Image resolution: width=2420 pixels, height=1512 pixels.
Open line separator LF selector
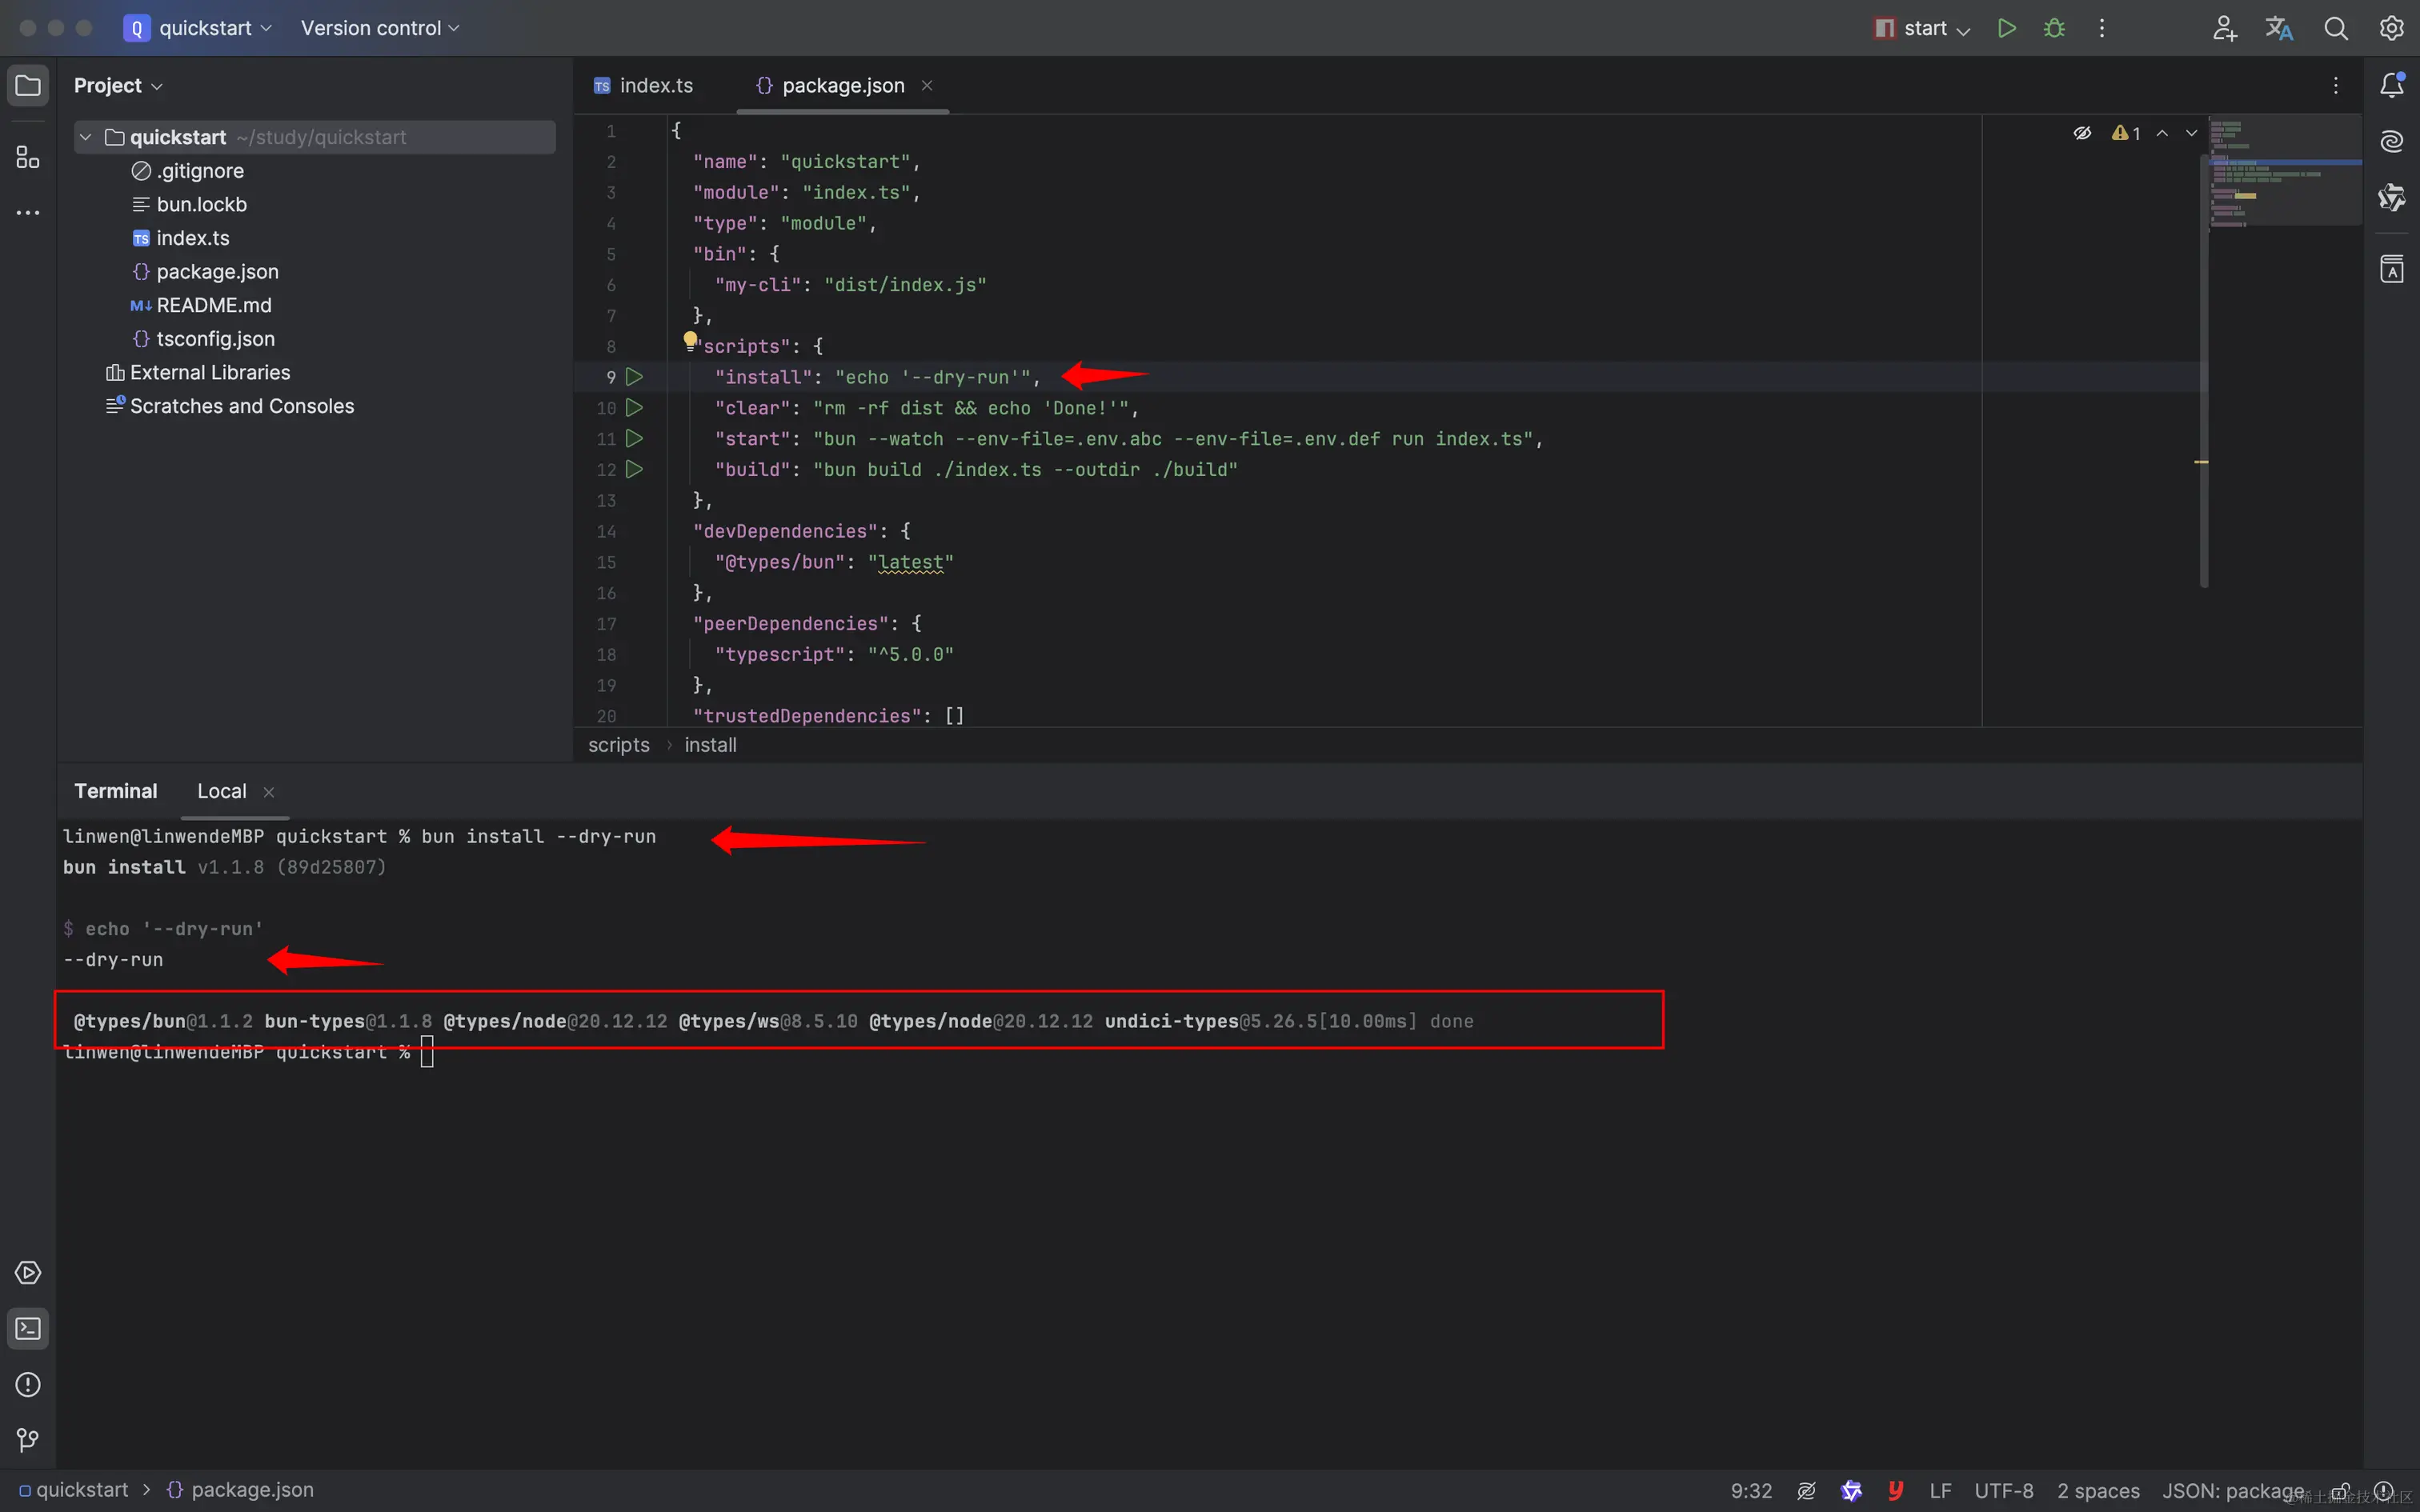point(1940,1490)
